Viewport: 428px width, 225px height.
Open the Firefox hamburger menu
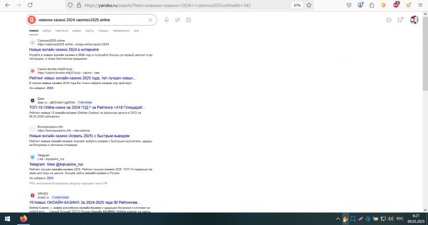(x=420, y=5)
